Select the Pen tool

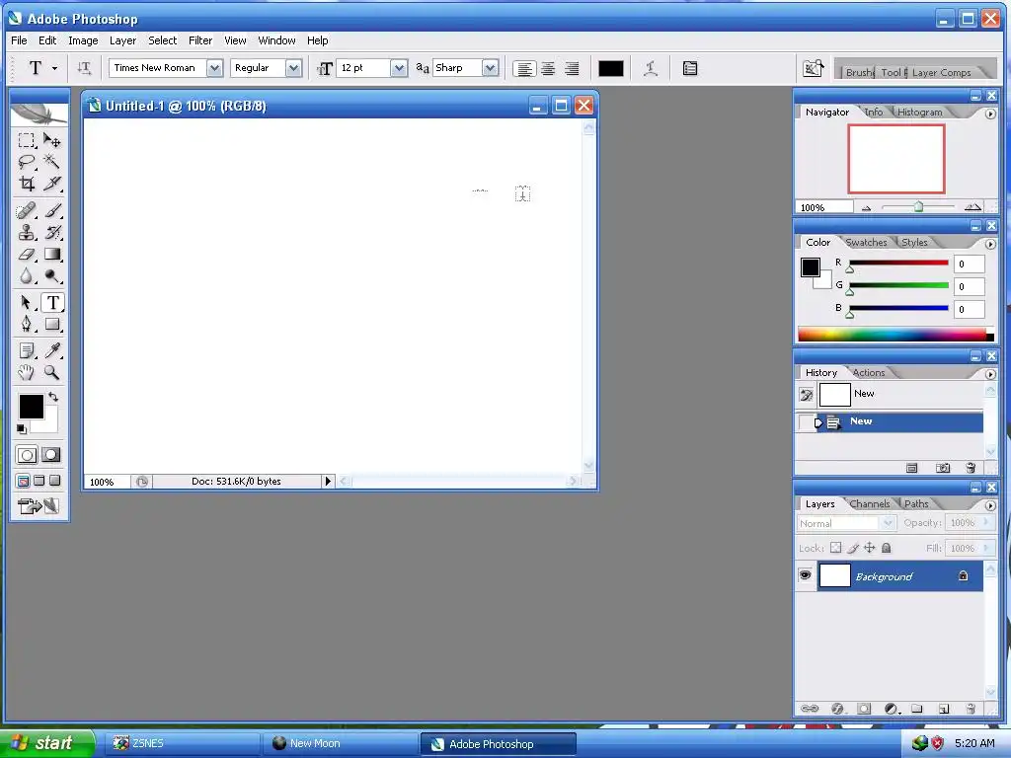27,324
